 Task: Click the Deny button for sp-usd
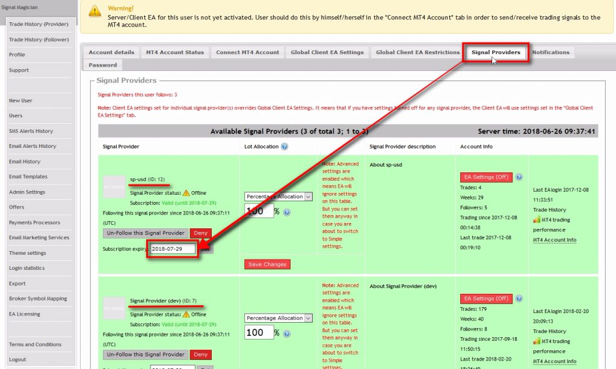pos(201,233)
